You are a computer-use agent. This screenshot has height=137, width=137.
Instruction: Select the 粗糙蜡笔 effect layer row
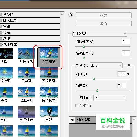[x=101, y=120]
